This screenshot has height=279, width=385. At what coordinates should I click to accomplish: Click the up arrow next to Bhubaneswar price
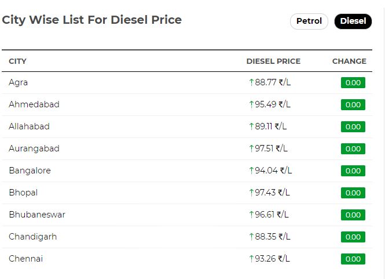click(x=251, y=215)
